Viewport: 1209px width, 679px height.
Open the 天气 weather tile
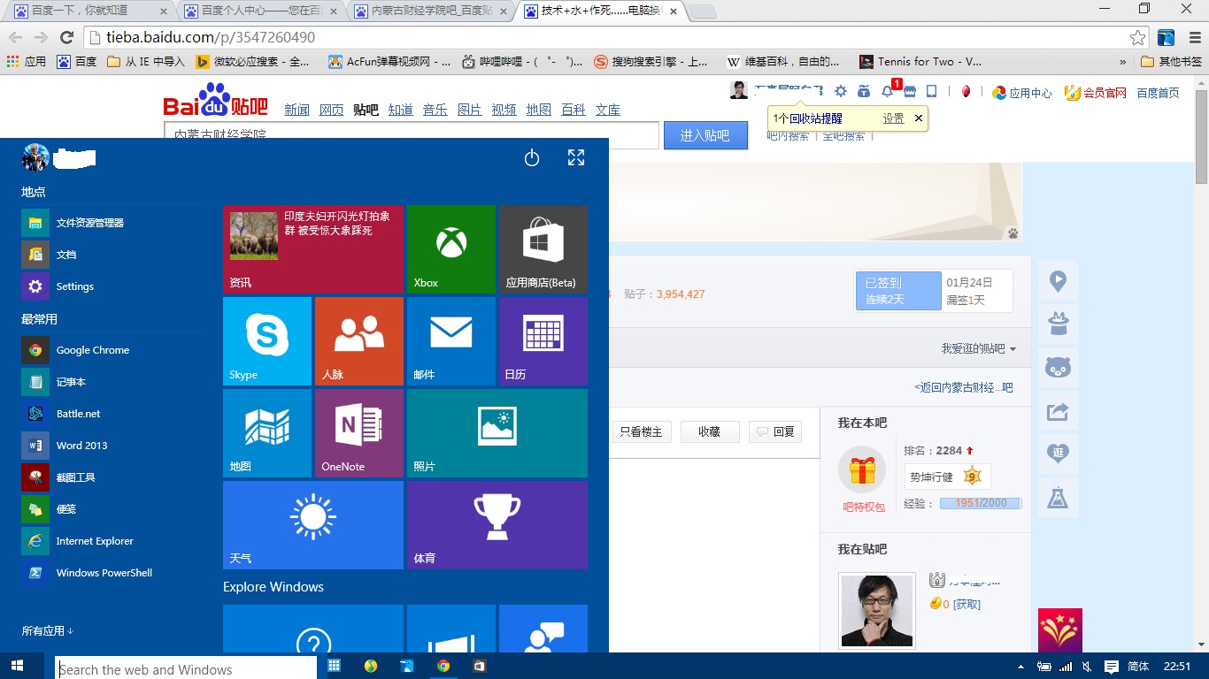(x=313, y=525)
